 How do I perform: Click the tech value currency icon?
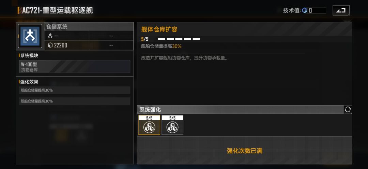click(x=305, y=10)
